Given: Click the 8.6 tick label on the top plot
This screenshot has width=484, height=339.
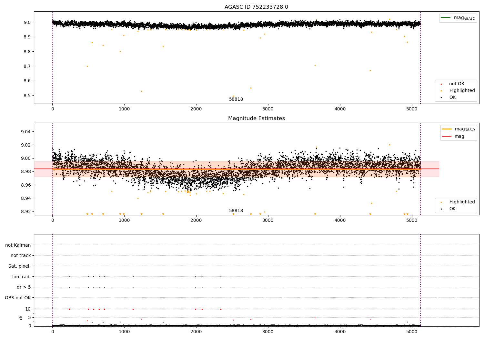Looking at the screenshot, I should [27, 81].
